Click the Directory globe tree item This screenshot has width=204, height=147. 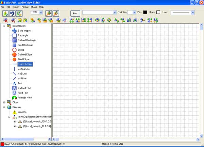coord(9,107)
